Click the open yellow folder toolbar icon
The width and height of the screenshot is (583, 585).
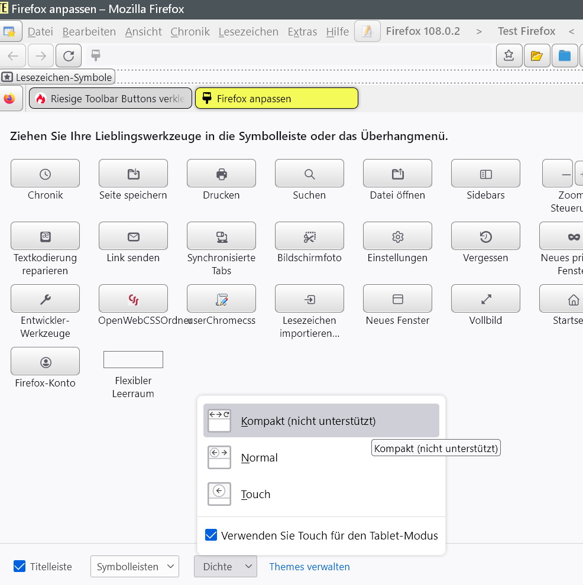[537, 56]
